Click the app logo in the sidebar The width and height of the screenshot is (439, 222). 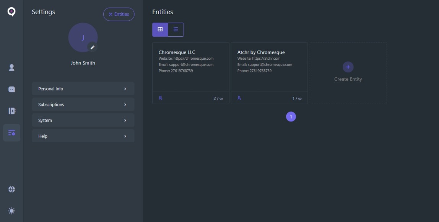point(11,12)
